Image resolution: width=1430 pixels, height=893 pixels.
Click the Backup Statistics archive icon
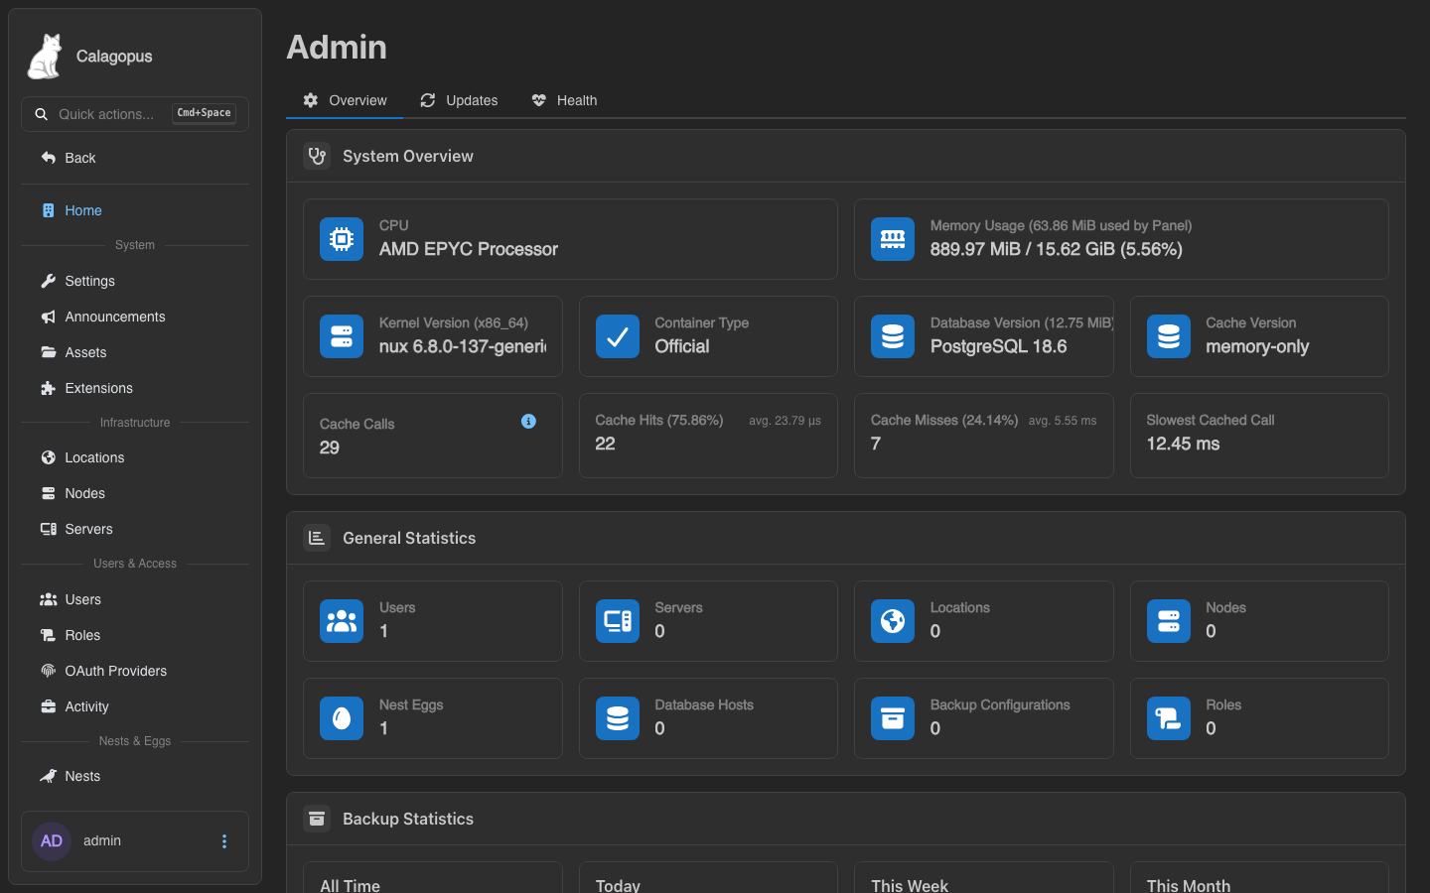[x=317, y=819]
